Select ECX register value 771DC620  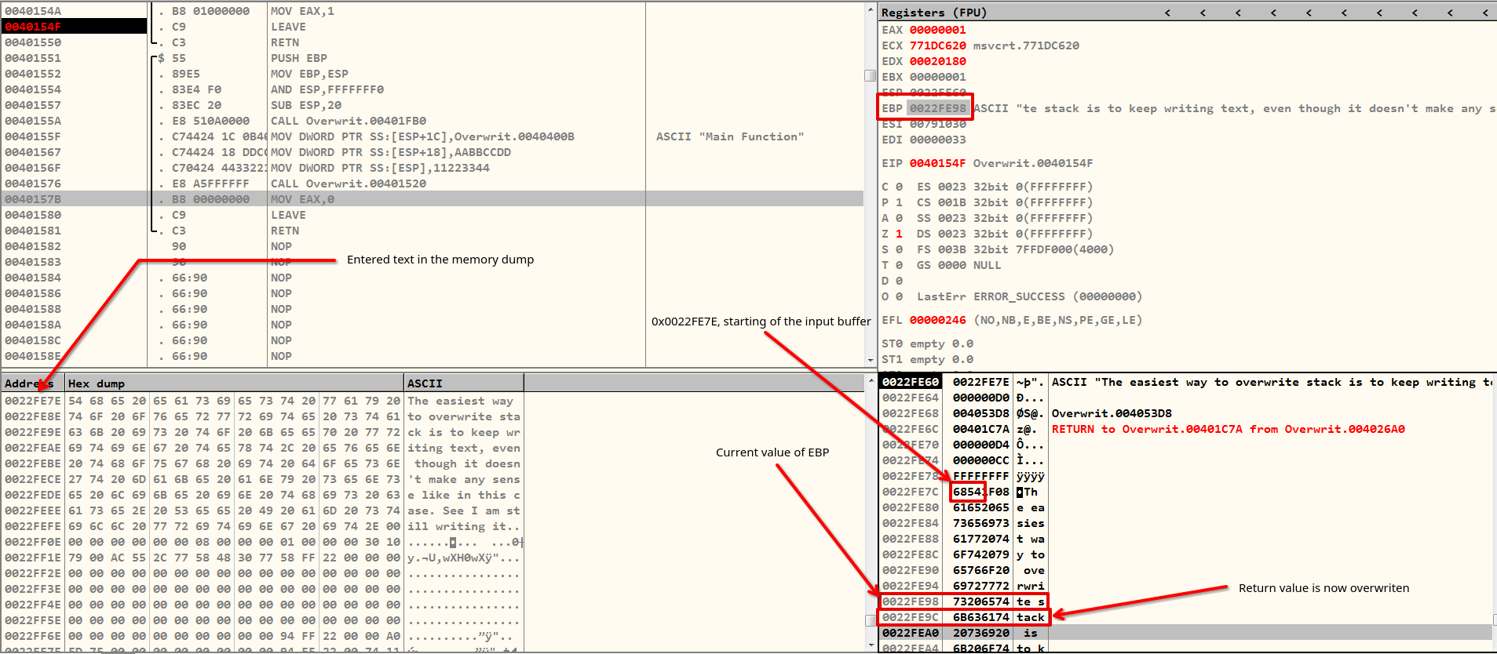937,45
